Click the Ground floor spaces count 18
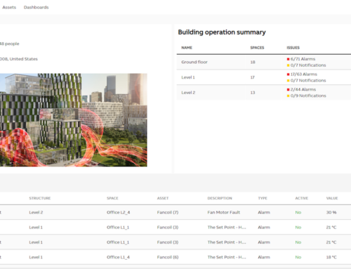The height and width of the screenshot is (269, 351). click(x=253, y=62)
